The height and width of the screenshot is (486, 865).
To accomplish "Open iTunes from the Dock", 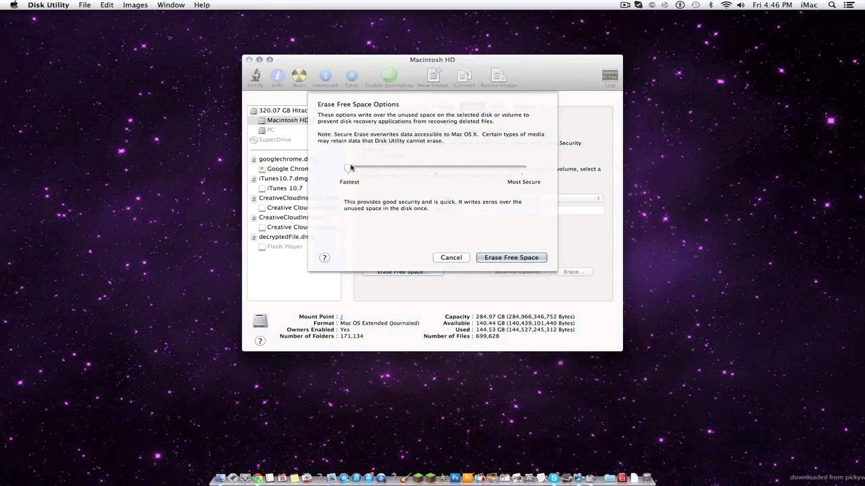I will tap(356, 477).
